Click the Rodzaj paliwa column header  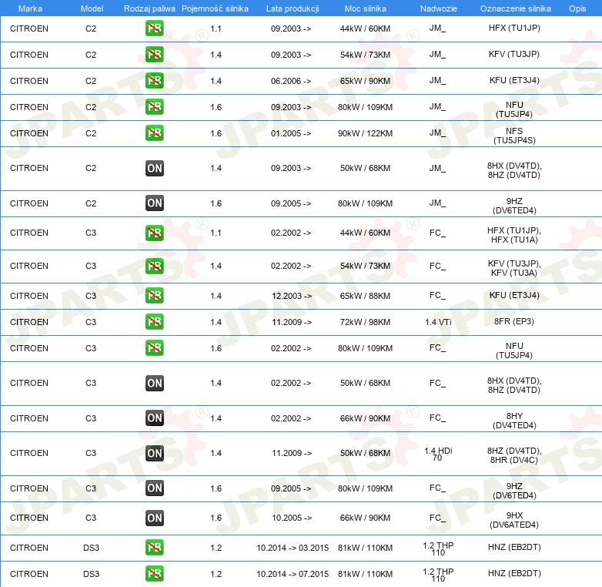click(149, 8)
